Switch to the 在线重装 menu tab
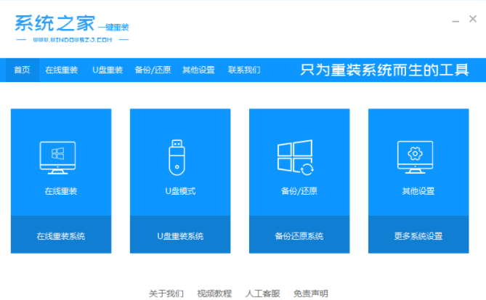 coord(62,70)
